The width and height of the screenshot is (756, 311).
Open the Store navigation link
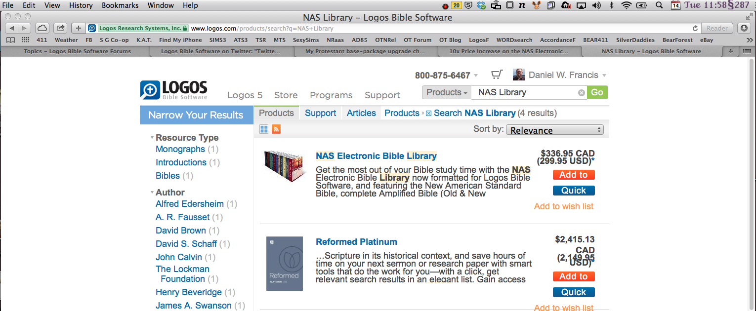point(286,95)
